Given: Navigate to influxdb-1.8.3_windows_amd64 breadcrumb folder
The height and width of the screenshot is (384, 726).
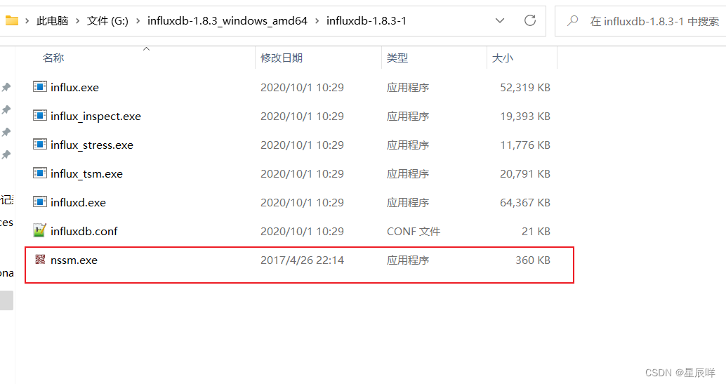Looking at the screenshot, I should pos(227,21).
